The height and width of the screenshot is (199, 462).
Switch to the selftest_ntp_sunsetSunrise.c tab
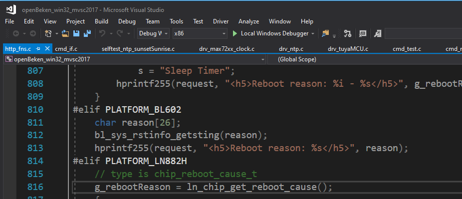138,49
